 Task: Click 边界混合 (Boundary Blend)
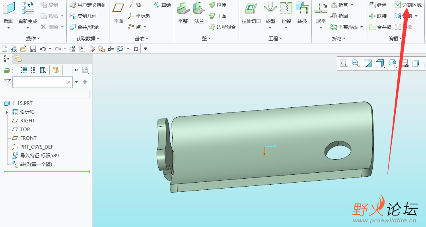pyautogui.click(x=222, y=27)
